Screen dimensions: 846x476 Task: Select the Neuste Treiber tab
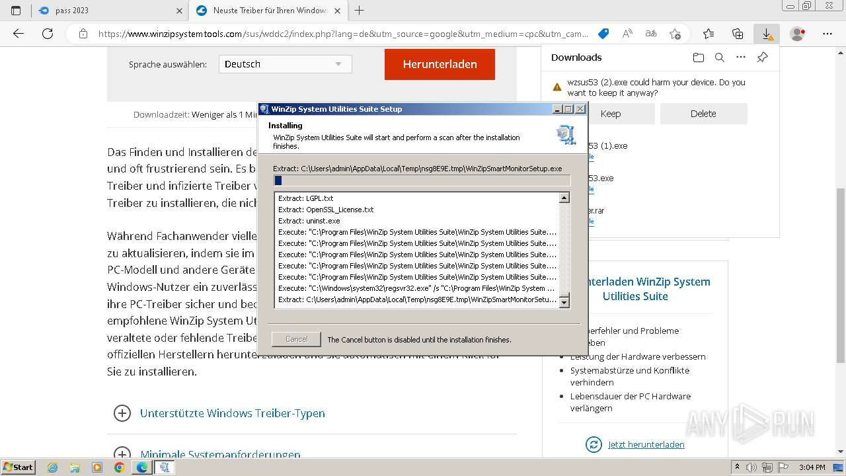[x=268, y=11]
